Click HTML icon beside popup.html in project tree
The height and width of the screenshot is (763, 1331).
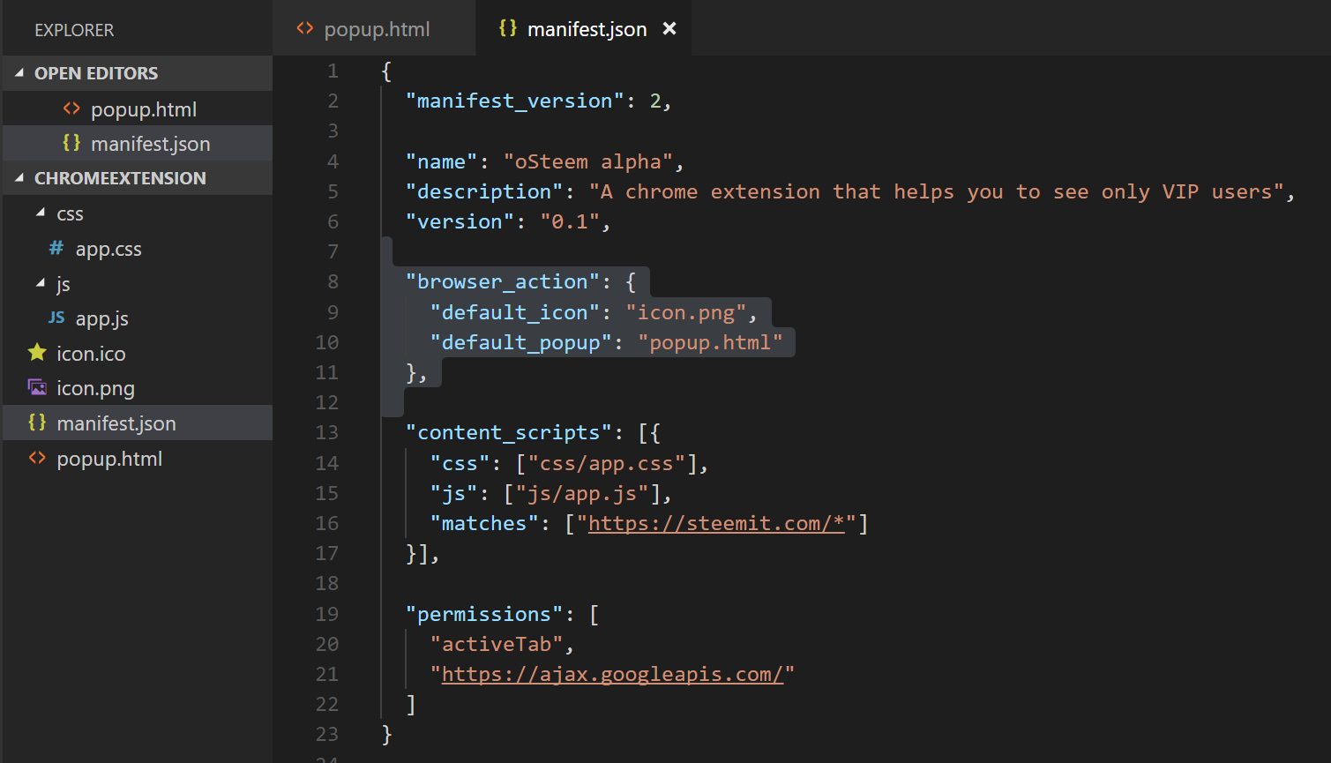pos(37,458)
